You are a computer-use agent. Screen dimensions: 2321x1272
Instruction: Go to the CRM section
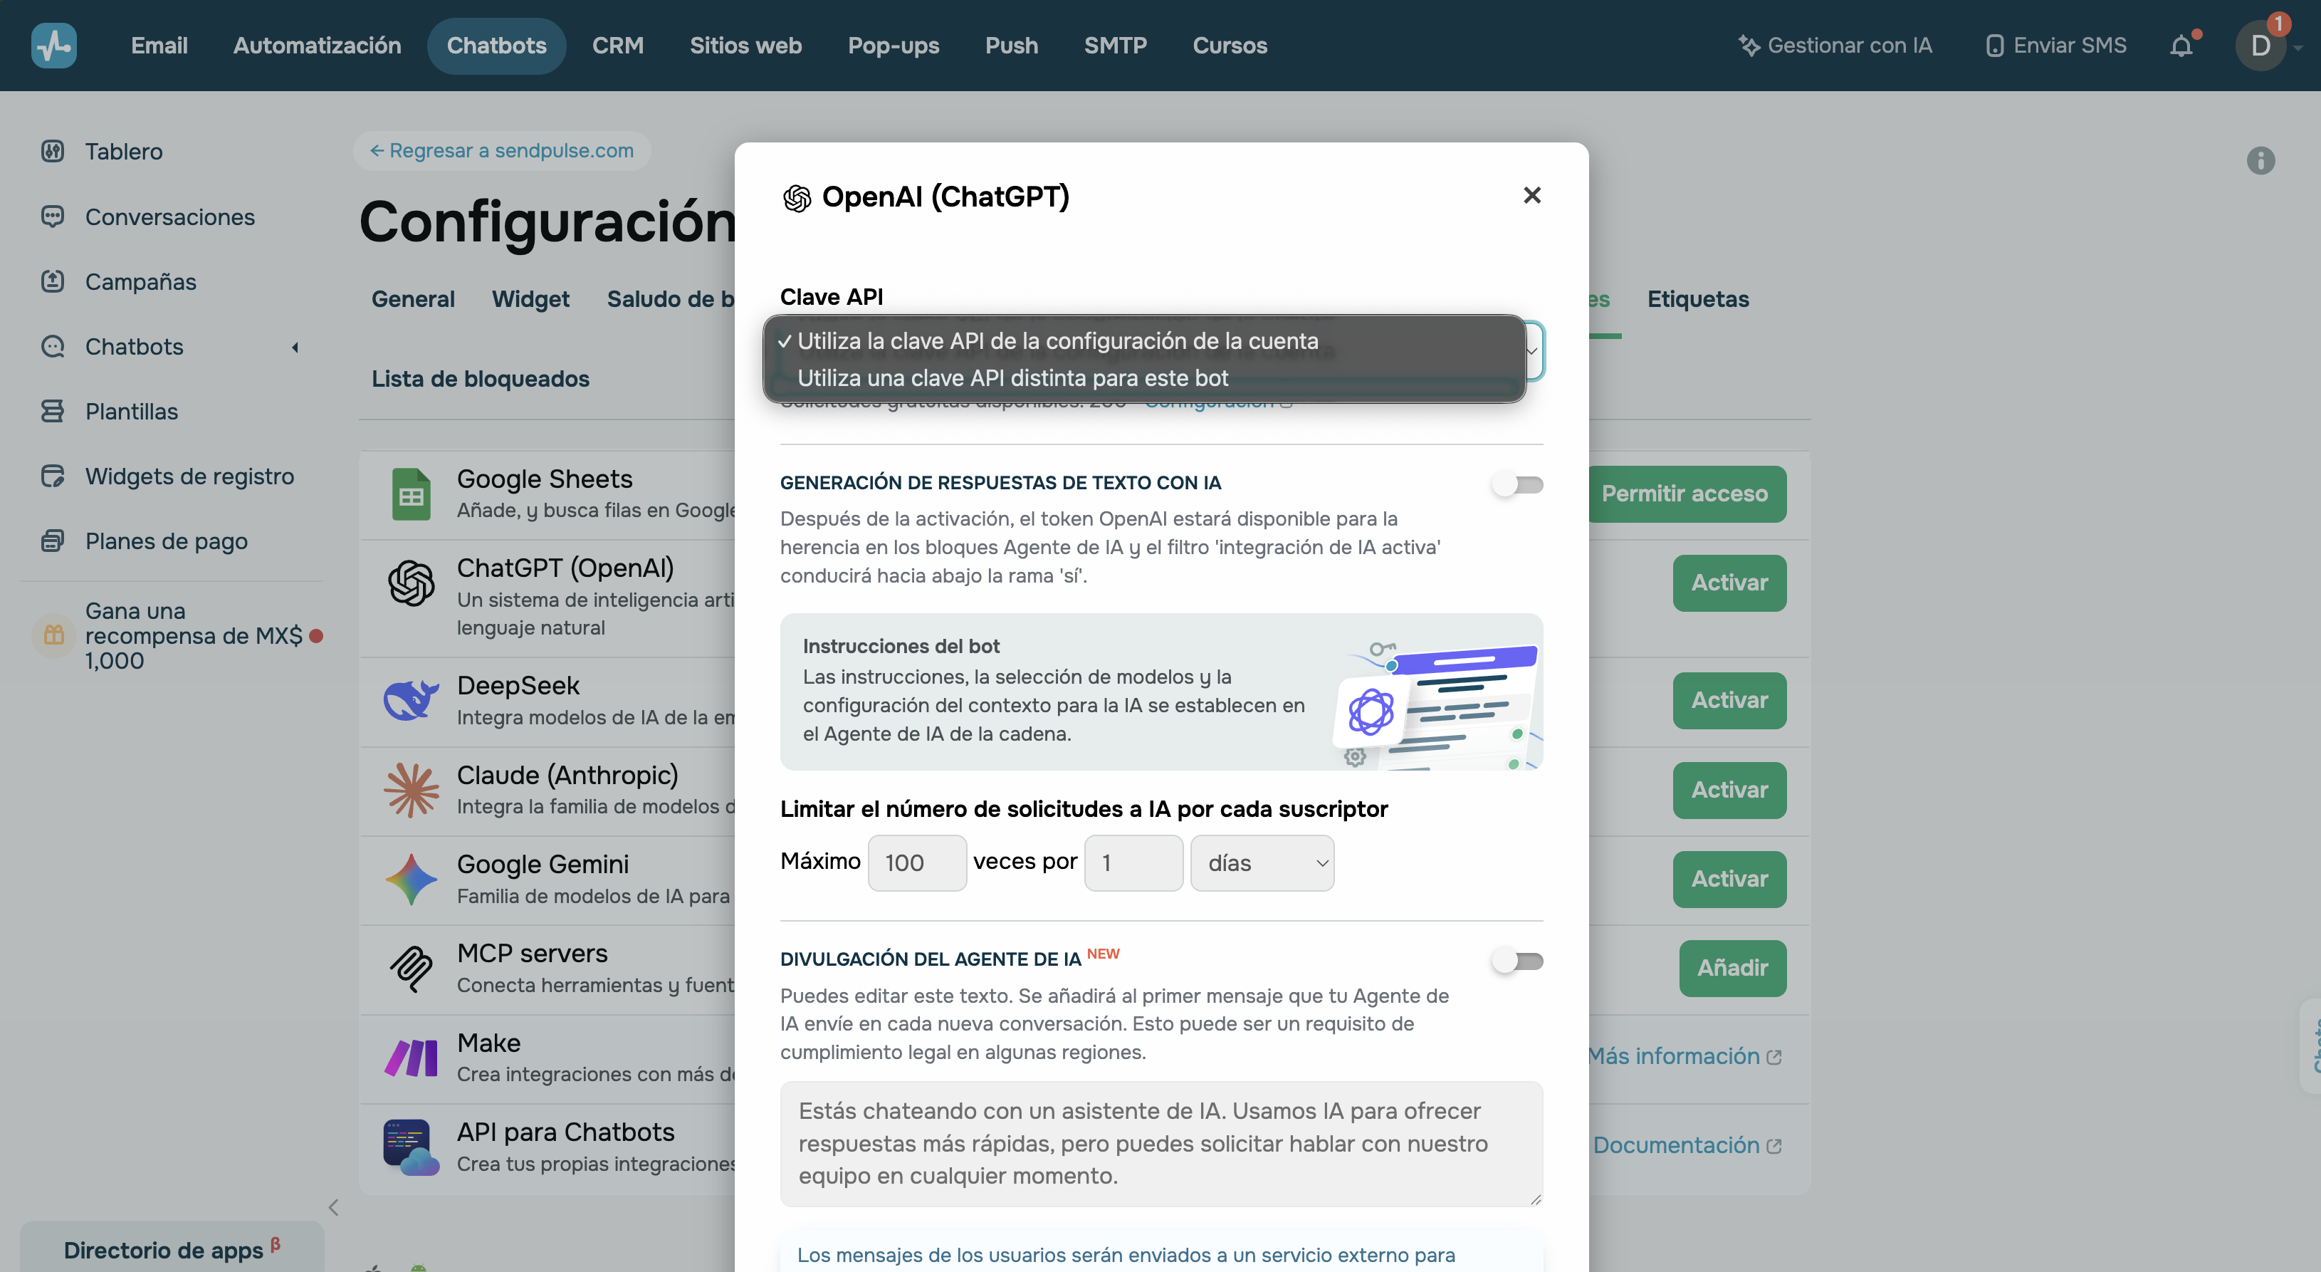(x=617, y=45)
